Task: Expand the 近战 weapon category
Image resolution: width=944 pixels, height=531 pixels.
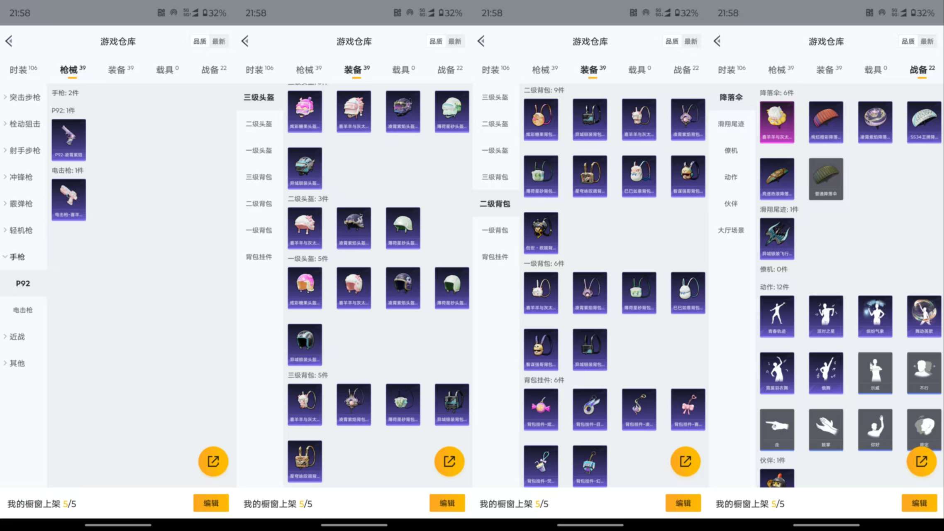Action: 16,337
